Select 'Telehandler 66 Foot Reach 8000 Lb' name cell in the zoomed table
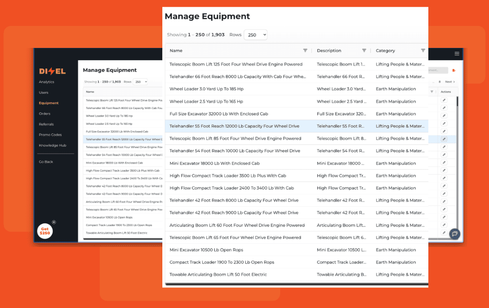489x308 pixels. click(x=238, y=77)
